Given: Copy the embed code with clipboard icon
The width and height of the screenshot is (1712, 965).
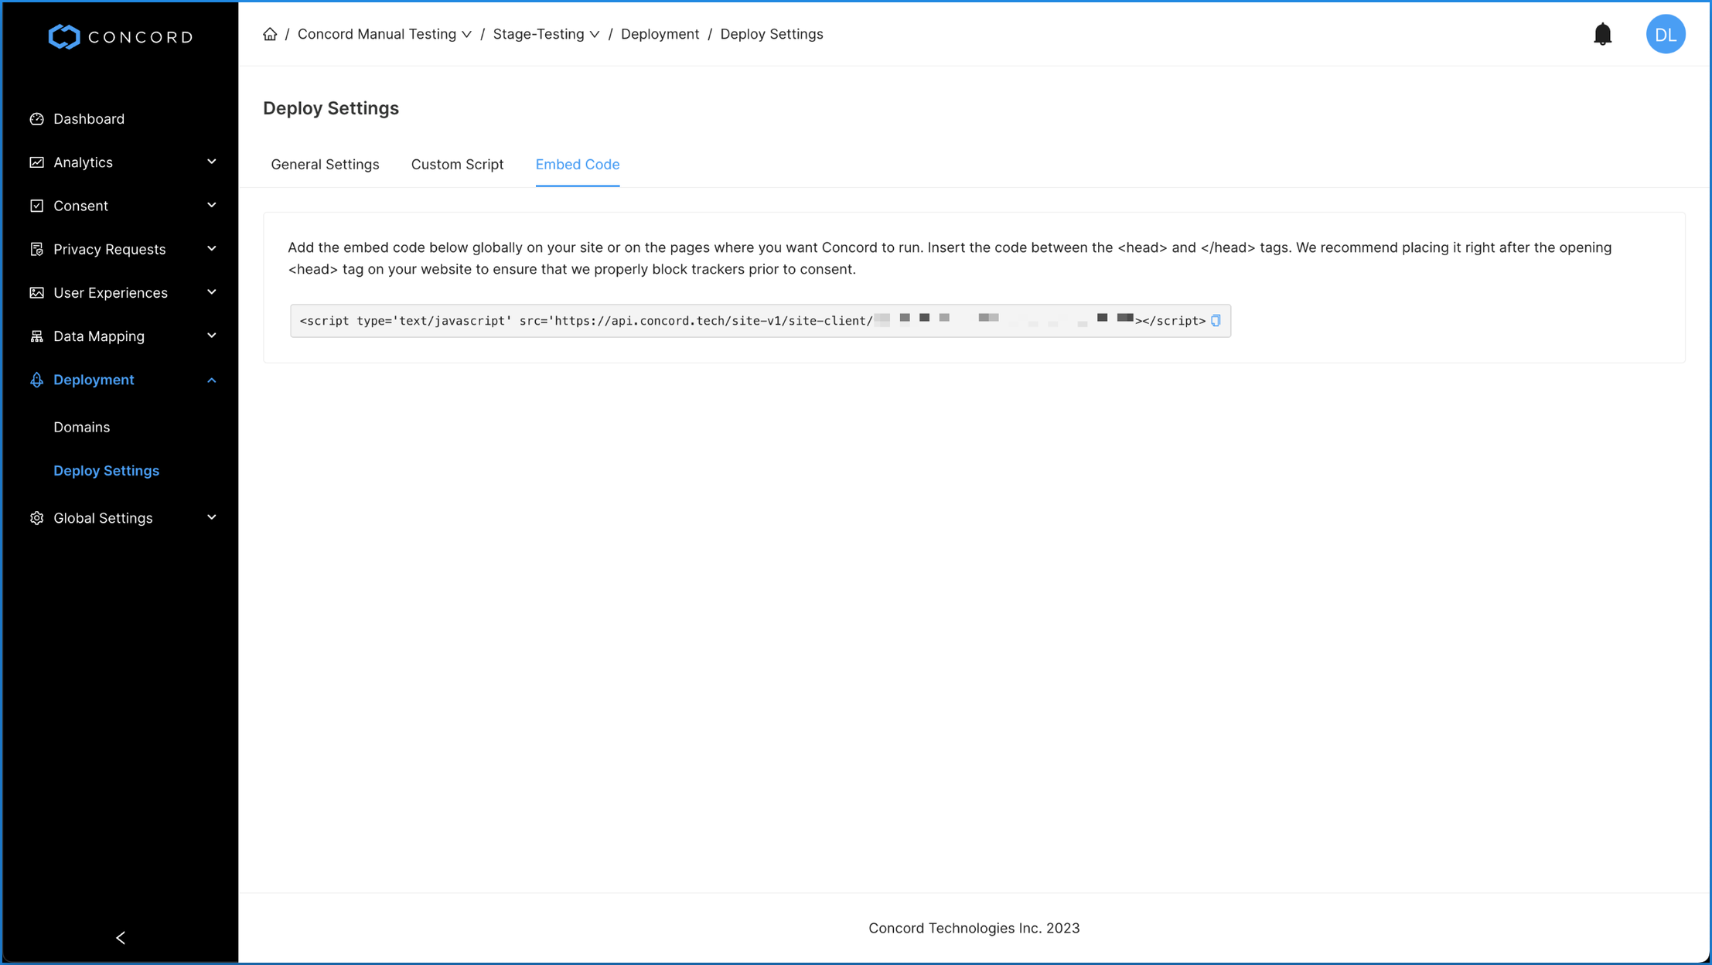Looking at the screenshot, I should point(1216,321).
